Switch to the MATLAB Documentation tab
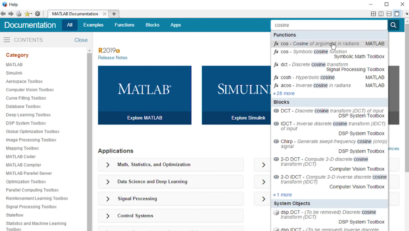Viewport: 409px width, 231px height. (x=75, y=13)
